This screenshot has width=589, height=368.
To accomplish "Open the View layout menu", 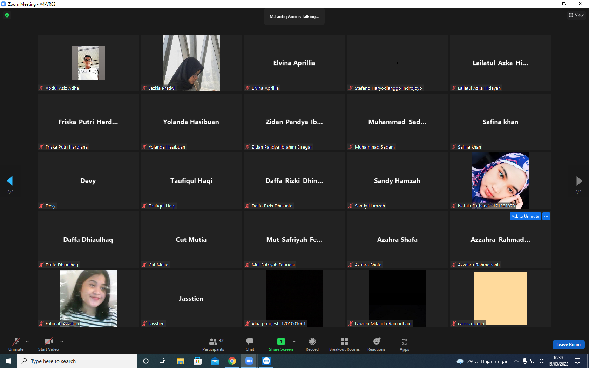I will (576, 15).
